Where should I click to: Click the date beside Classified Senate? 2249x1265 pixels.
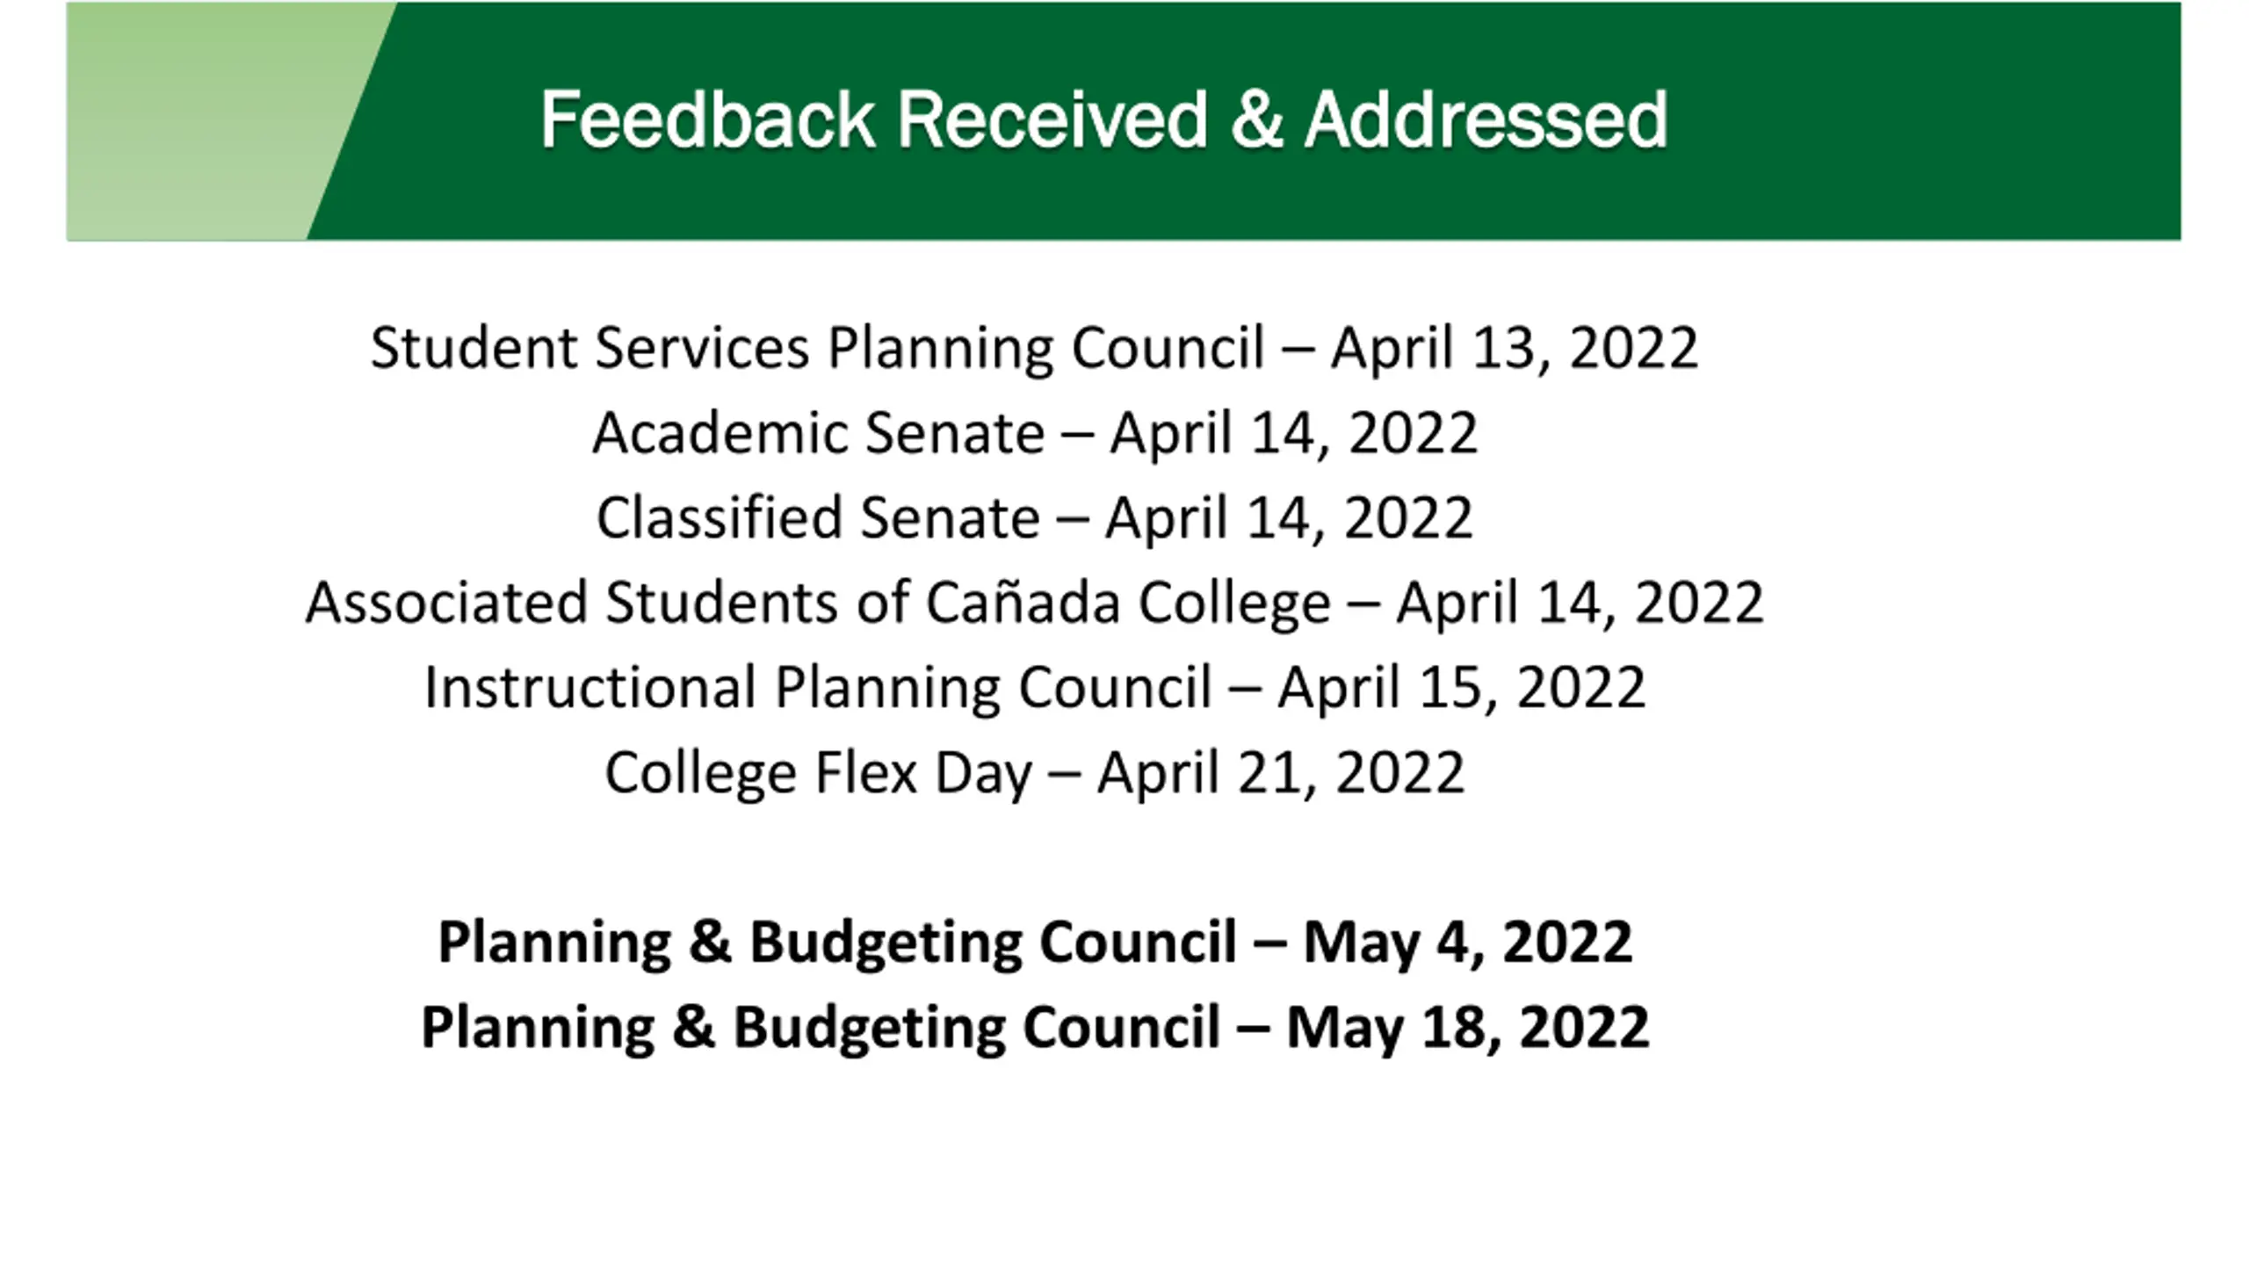coord(1289,517)
